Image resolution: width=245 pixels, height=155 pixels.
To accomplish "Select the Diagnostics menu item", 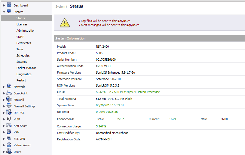I will tap(24, 74).
